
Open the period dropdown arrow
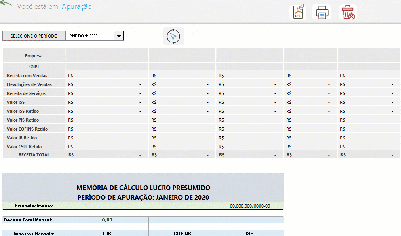(119, 36)
